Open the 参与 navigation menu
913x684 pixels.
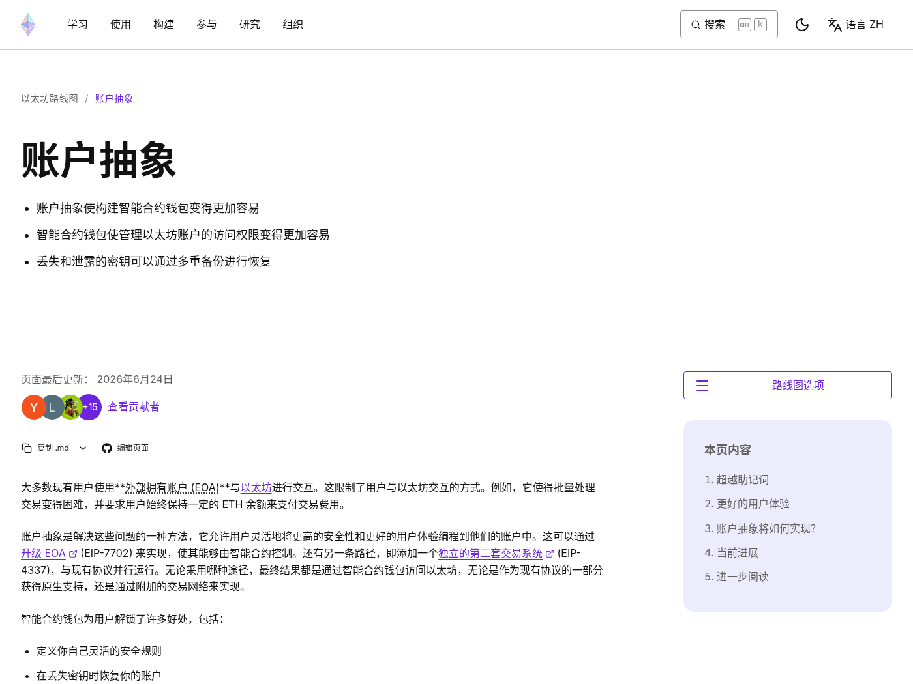207,25
